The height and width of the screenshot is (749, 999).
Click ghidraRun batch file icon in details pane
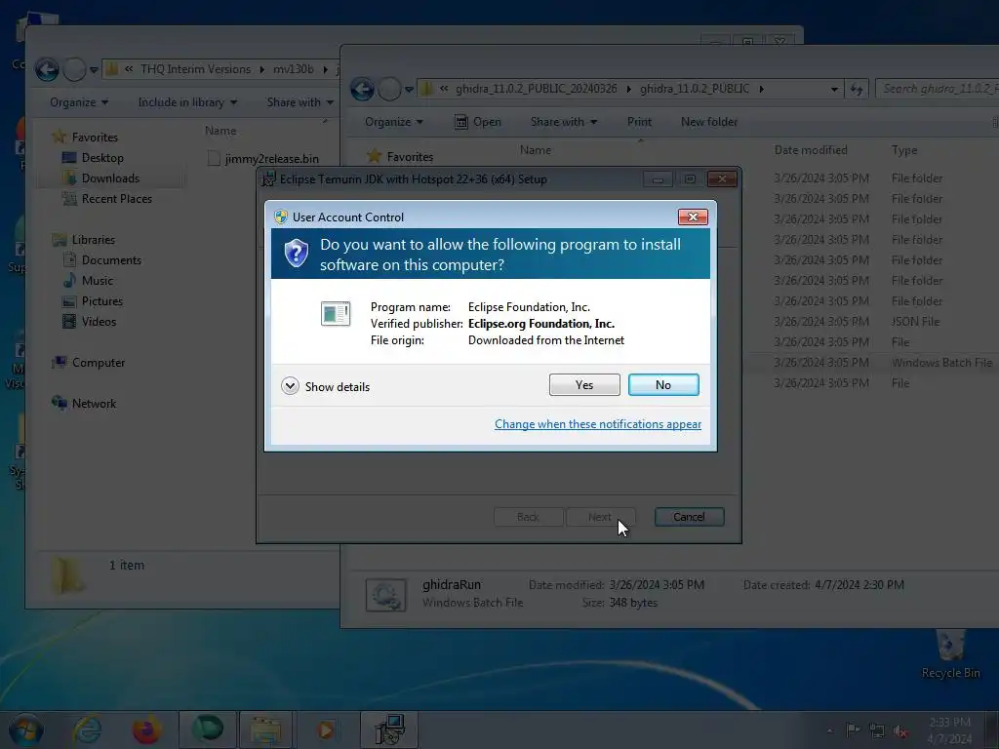[x=385, y=595]
